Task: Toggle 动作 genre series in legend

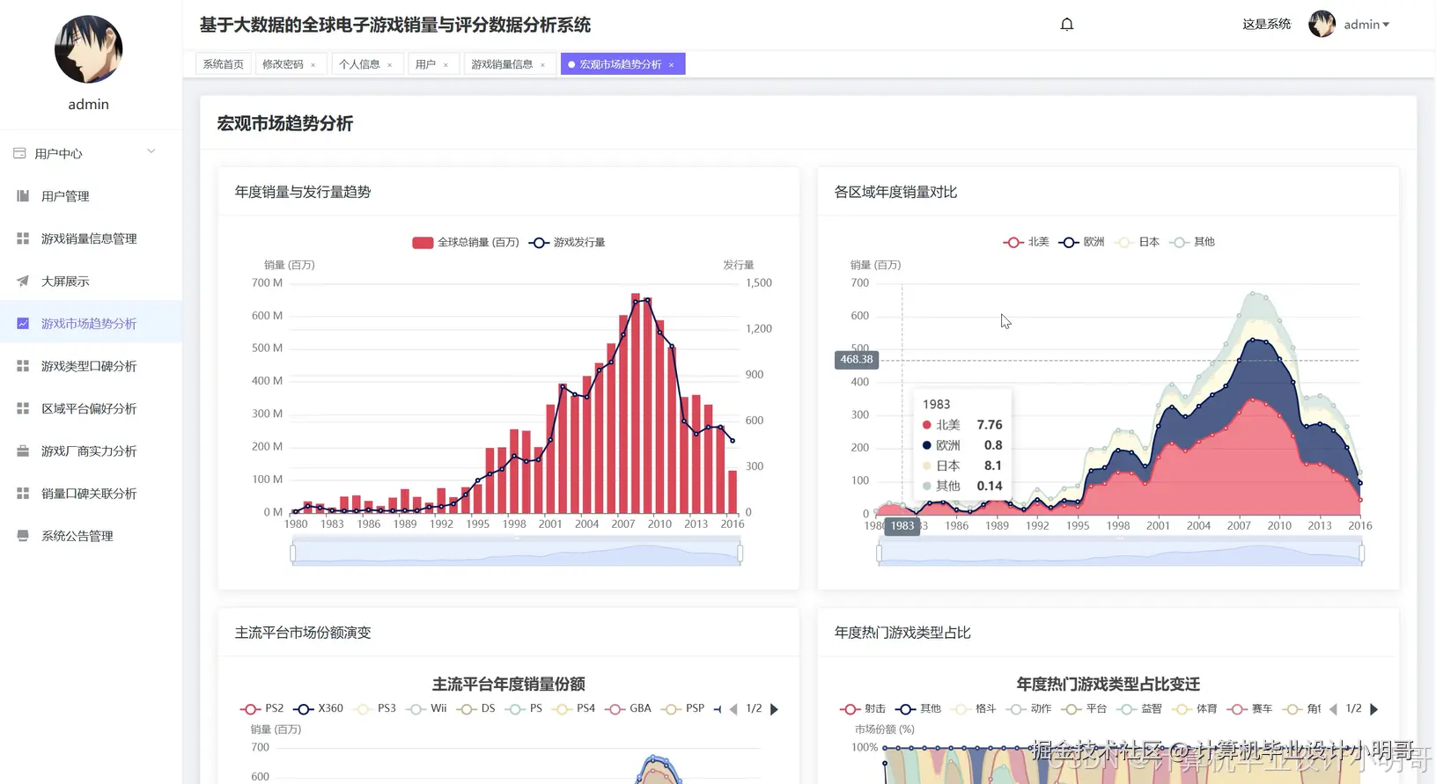Action: pyautogui.click(x=1029, y=708)
